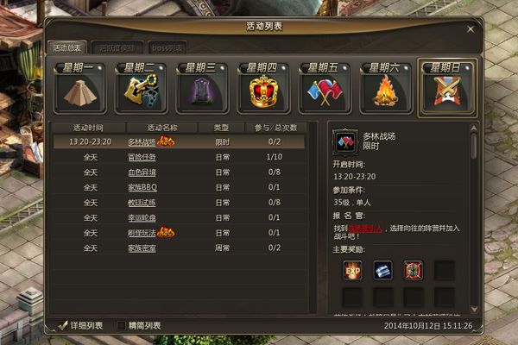
Task: Switch to the boss列表 tab
Action: [x=167, y=48]
